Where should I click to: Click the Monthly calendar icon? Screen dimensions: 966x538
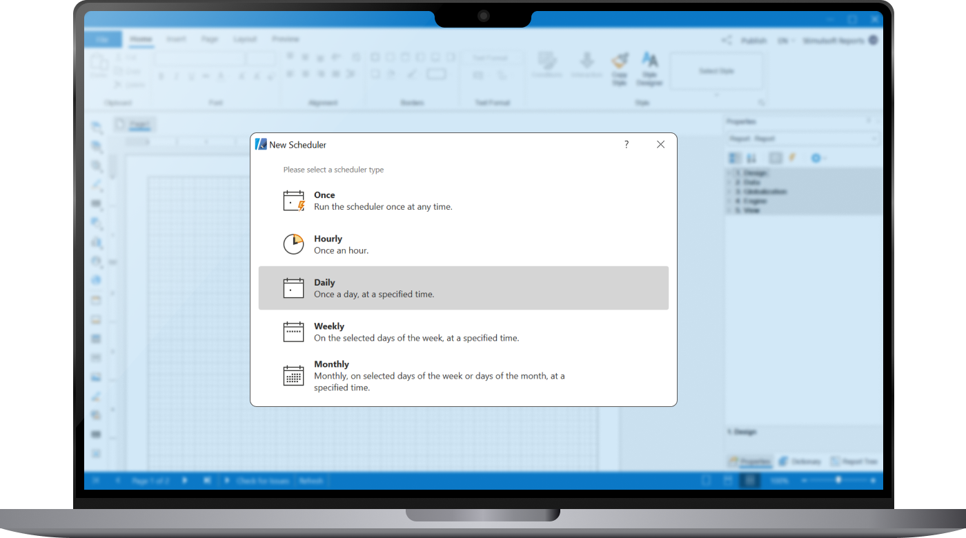293,375
